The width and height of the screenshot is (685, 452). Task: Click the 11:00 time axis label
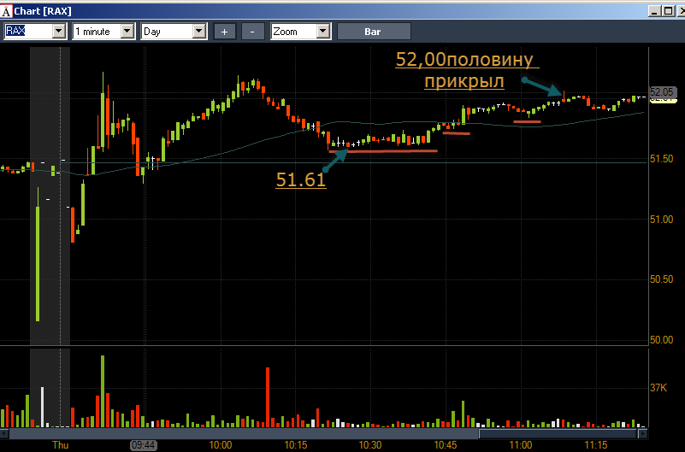[x=521, y=445]
